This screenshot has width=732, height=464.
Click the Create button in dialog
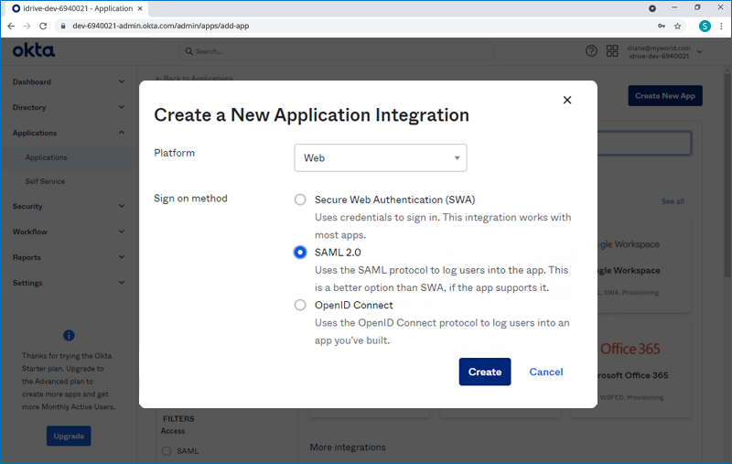coord(484,372)
